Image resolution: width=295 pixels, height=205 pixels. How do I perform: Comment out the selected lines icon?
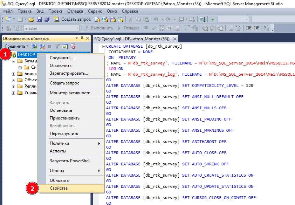(231, 28)
